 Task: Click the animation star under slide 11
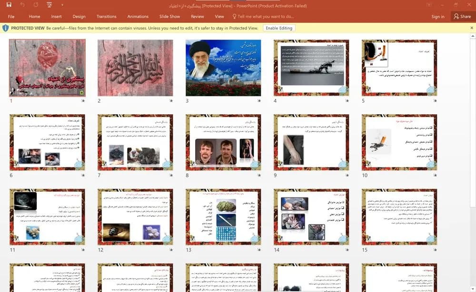pyautogui.click(x=83, y=250)
